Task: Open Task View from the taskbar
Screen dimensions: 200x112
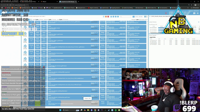Action: tap(81, 110)
